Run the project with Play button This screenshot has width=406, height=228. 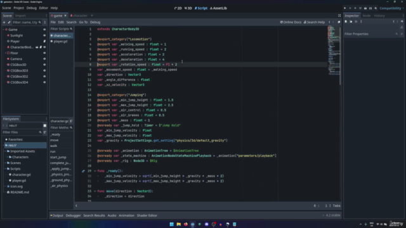[345, 8]
